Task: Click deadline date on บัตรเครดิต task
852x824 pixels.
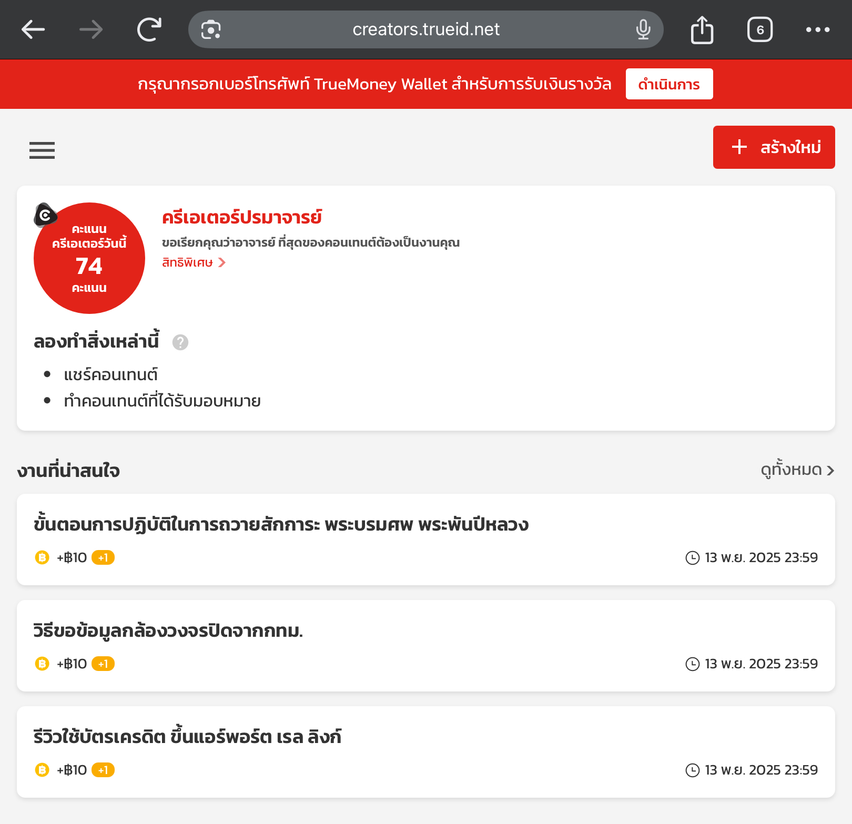Action: (x=761, y=770)
